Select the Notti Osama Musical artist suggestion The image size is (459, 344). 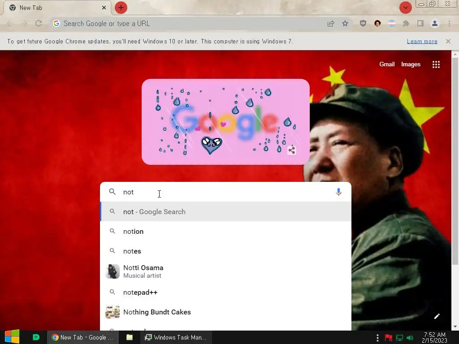click(225, 271)
